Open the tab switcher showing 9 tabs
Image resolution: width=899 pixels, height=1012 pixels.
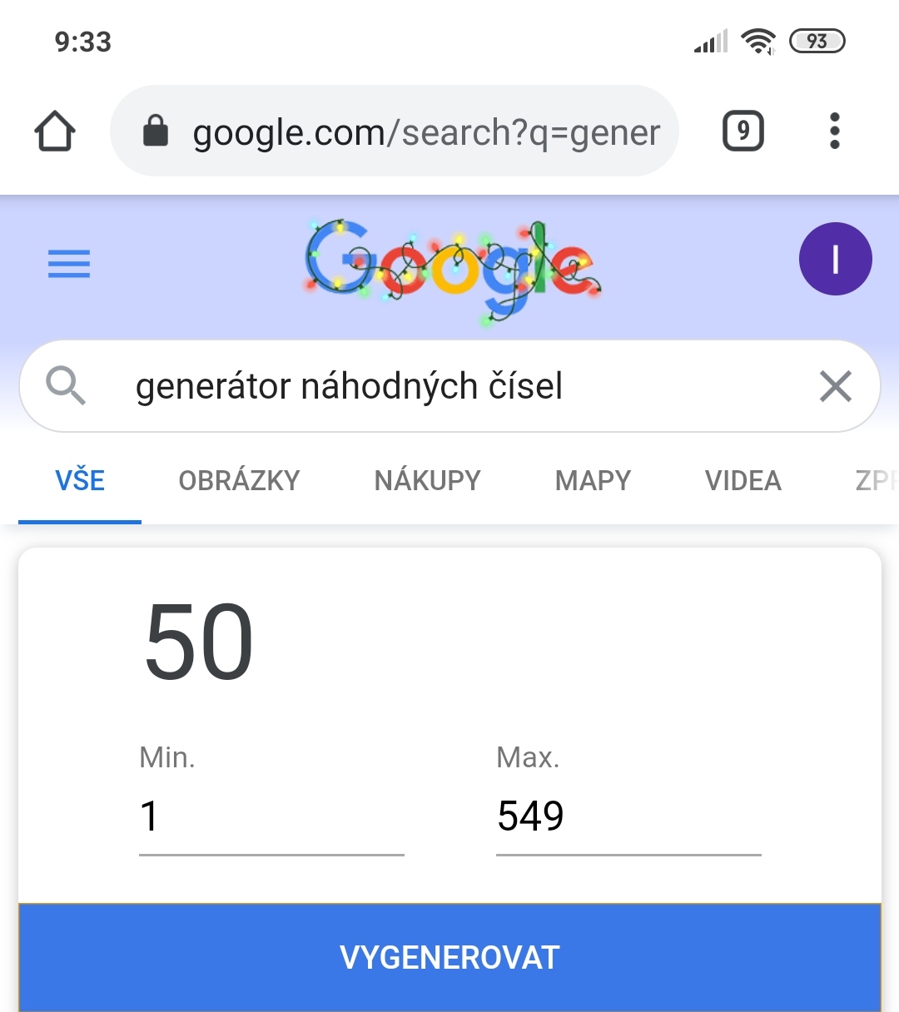coord(743,131)
